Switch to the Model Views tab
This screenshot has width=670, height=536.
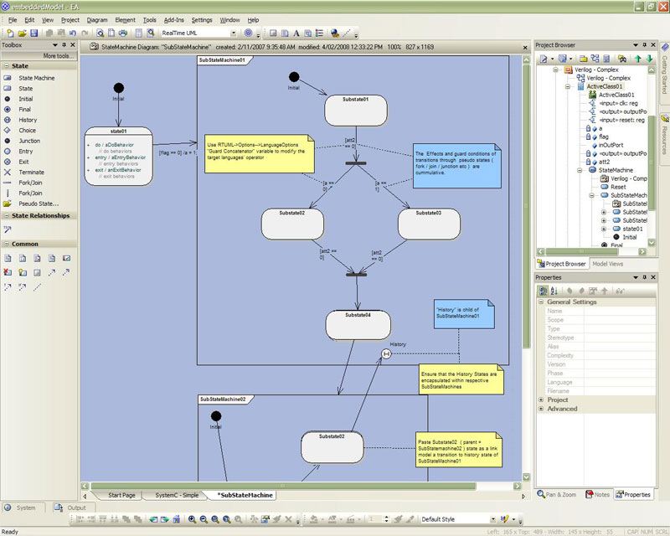pos(608,264)
